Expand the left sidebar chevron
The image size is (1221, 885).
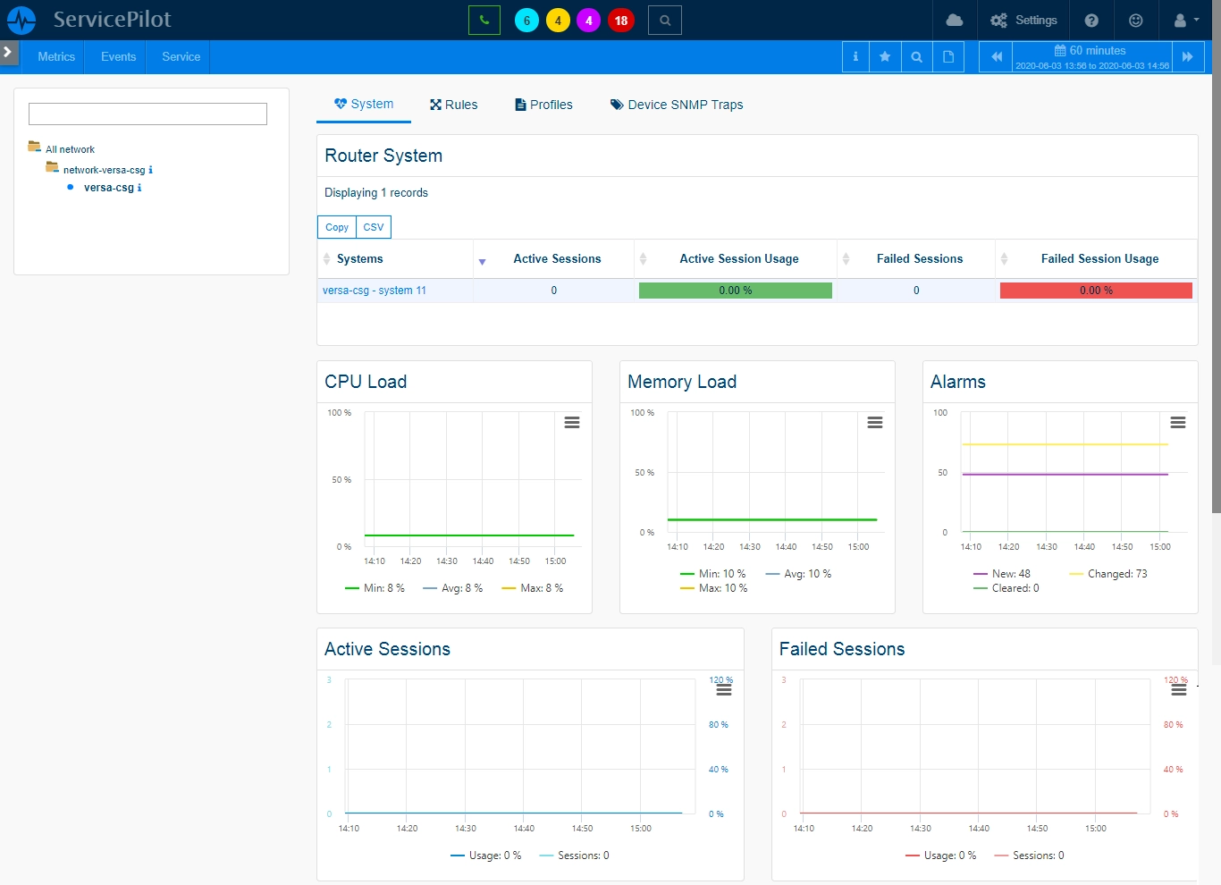click(8, 52)
